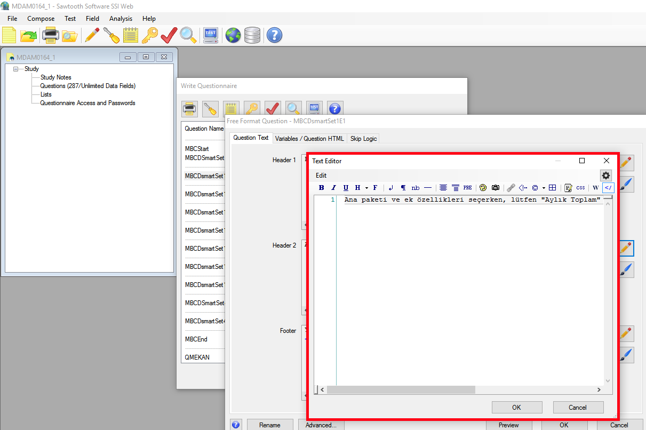
Task: Toggle bold formatting in Text Editor
Action: point(321,188)
